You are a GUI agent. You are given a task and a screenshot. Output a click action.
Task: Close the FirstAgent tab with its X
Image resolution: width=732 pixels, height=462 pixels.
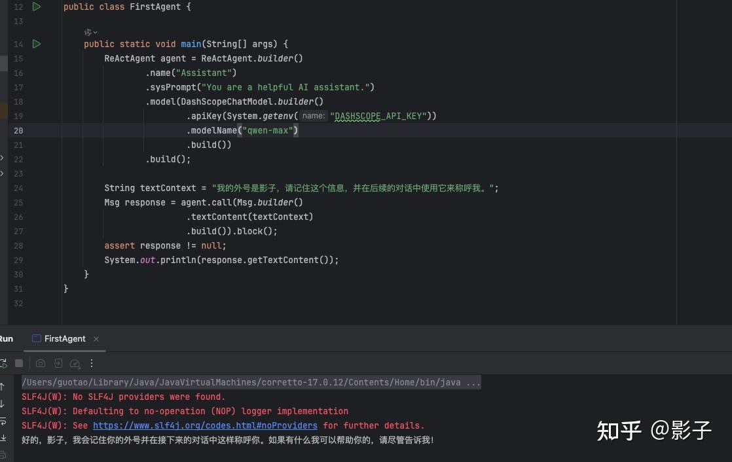coord(96,339)
